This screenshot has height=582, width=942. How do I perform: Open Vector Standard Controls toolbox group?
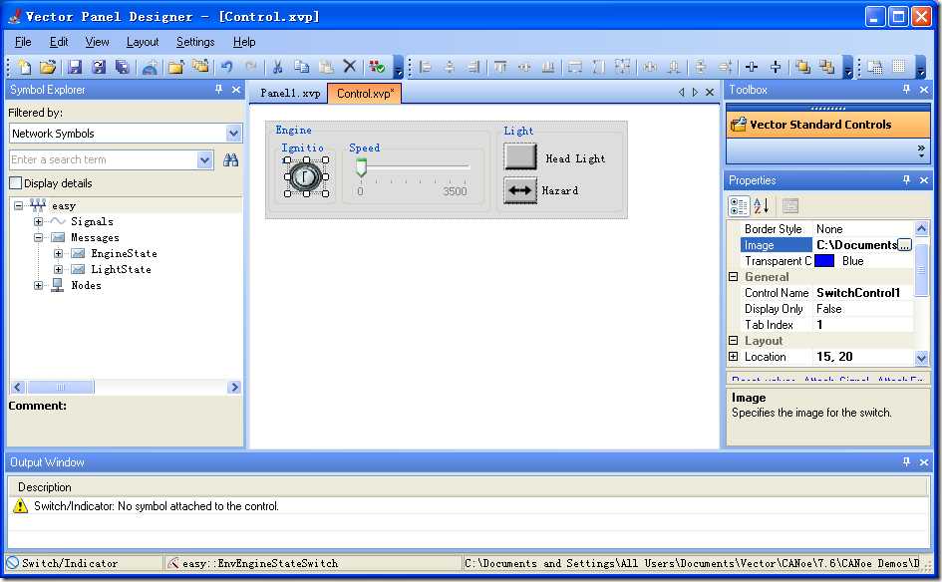click(827, 125)
